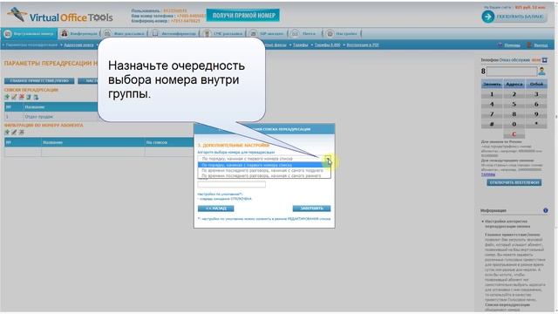Screen dimensions: 558x314
Task: Select highlighted option 'По порядку, начиная с первого номера списка'
Action: tap(263, 165)
